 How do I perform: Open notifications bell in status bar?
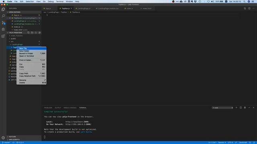pyautogui.click(x=254, y=142)
